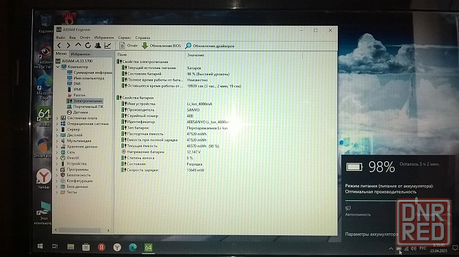Select the База данных tree item
Screen dimensions: 459x257
click(x=75, y=187)
